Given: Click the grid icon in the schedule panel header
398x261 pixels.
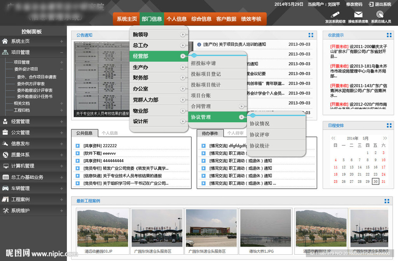Looking at the screenshot, I should tap(389, 125).
